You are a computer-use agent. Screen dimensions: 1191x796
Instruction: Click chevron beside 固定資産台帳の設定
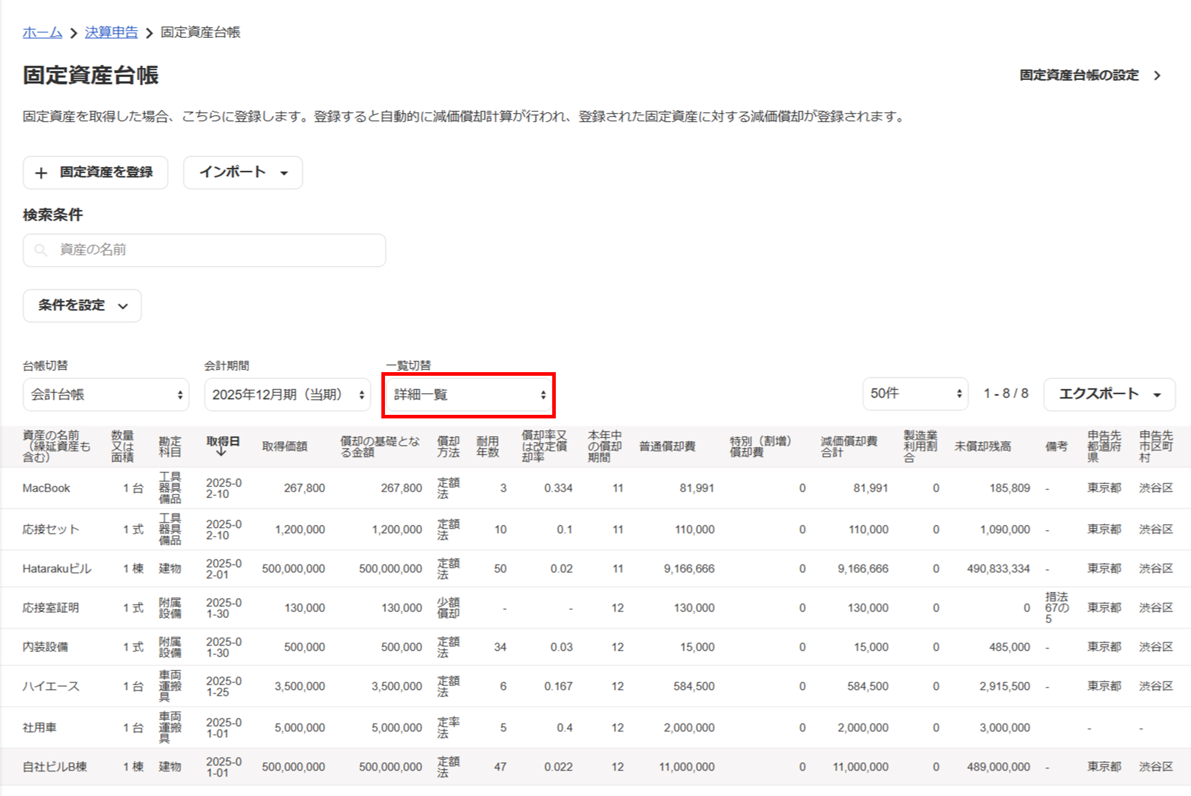(1157, 76)
